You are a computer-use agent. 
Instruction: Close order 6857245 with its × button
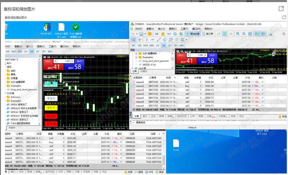263,82
